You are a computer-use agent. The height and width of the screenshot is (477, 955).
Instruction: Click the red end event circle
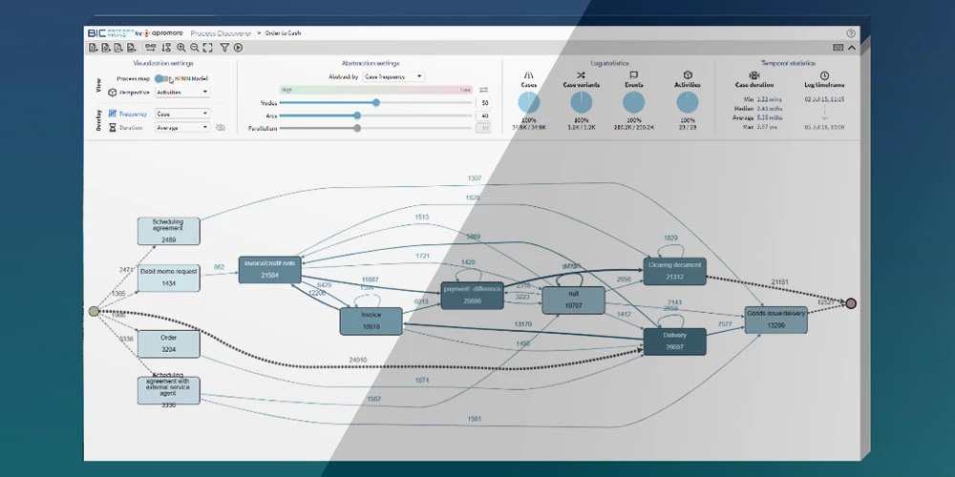tap(851, 303)
